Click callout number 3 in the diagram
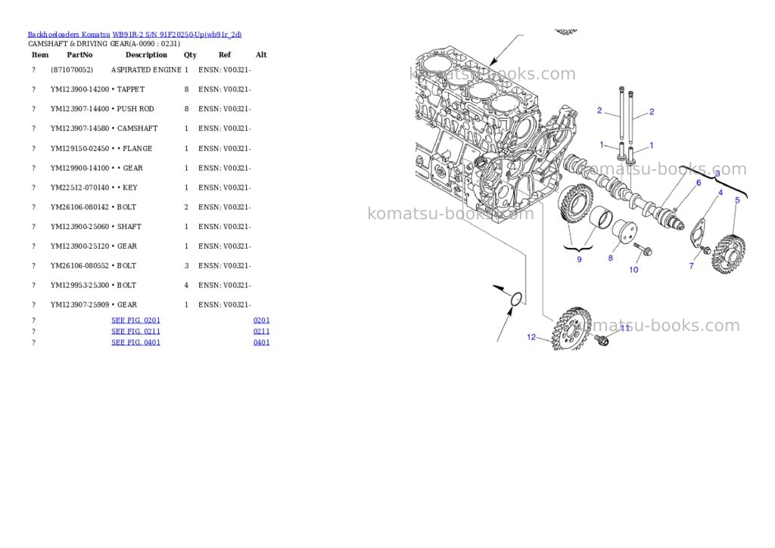Viewport: 775px width, 548px height. 717,173
